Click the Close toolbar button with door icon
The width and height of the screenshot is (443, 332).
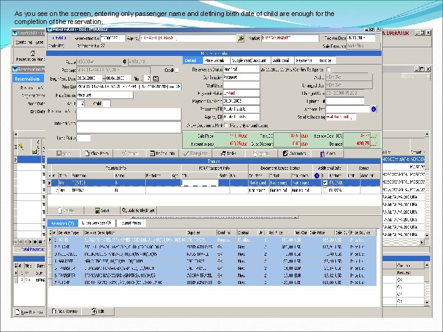click(x=328, y=154)
